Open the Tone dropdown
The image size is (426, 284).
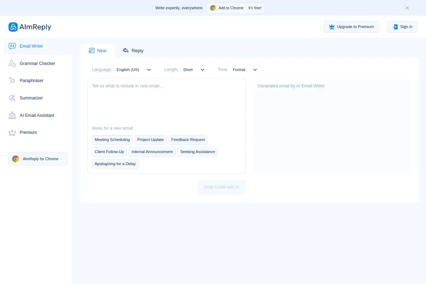(245, 70)
